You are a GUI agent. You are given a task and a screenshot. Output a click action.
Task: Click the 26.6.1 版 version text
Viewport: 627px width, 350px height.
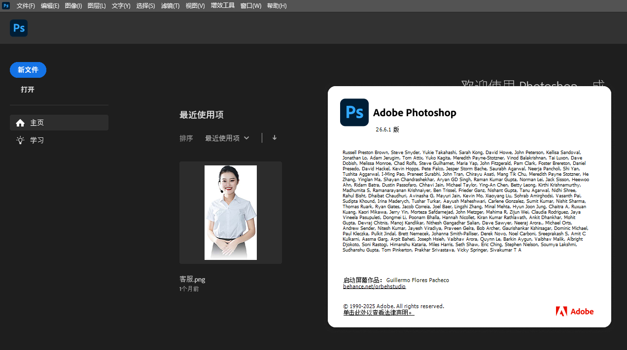coord(387,129)
